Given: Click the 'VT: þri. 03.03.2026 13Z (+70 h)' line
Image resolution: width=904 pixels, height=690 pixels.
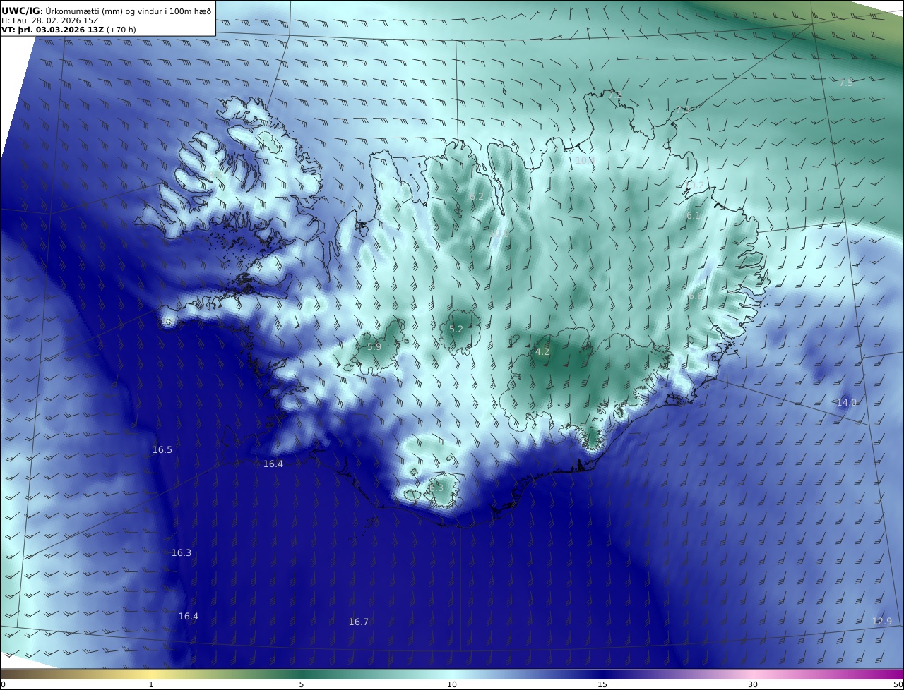Looking at the screenshot, I should click(x=69, y=30).
